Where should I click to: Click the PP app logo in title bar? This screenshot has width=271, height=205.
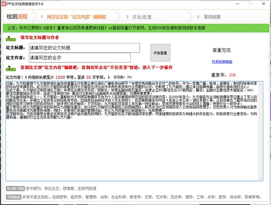coord(4,4)
